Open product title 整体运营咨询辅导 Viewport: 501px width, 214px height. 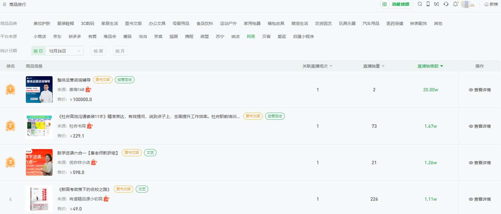click(74, 80)
